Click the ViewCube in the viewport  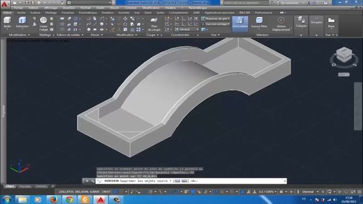pos(344,54)
